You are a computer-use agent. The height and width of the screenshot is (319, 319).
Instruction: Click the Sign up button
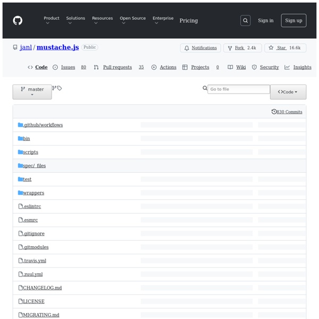(293, 21)
